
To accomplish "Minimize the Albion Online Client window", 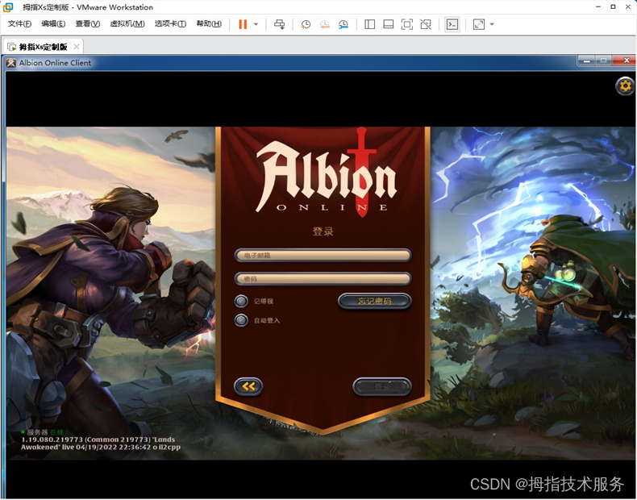I will 587,61.
